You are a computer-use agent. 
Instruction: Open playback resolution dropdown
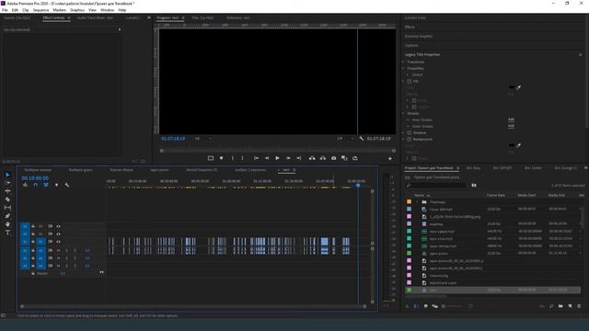point(345,139)
